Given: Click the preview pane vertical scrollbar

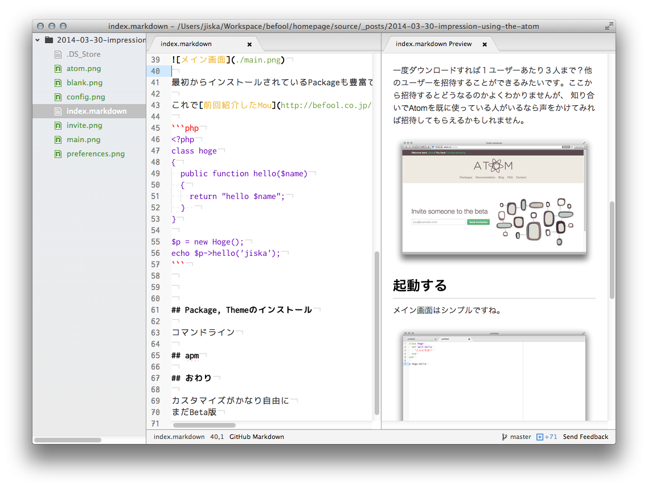Looking at the screenshot, I should click(612, 250).
